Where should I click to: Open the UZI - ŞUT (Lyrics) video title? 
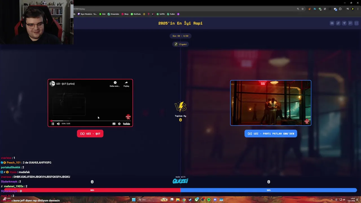65,84
